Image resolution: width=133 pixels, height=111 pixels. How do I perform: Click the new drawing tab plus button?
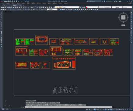pyautogui.click(x=23, y=5)
